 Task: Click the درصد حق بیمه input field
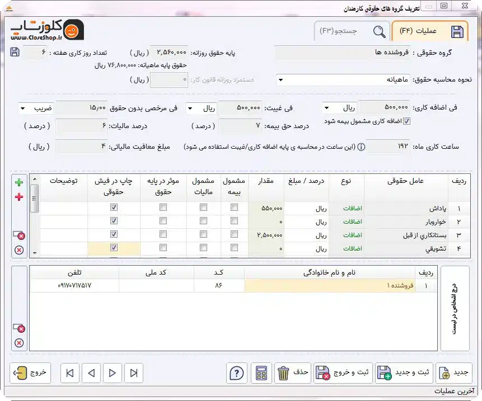coord(240,126)
